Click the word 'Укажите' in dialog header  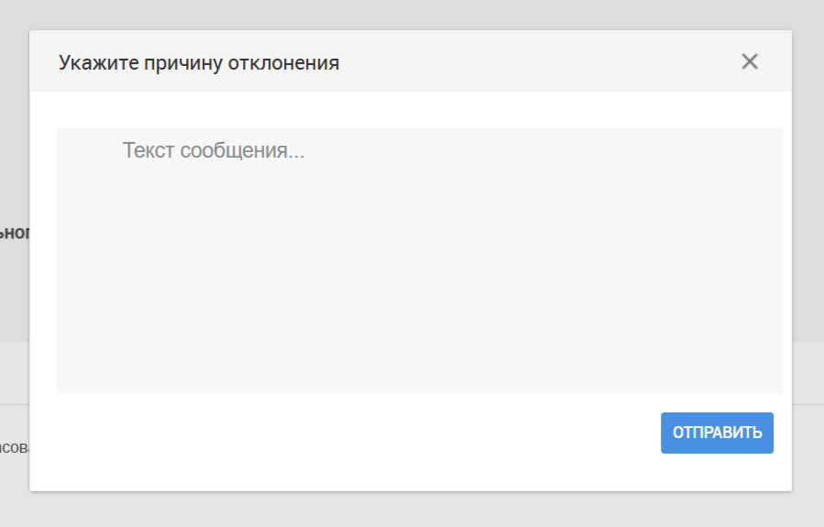click(x=99, y=63)
